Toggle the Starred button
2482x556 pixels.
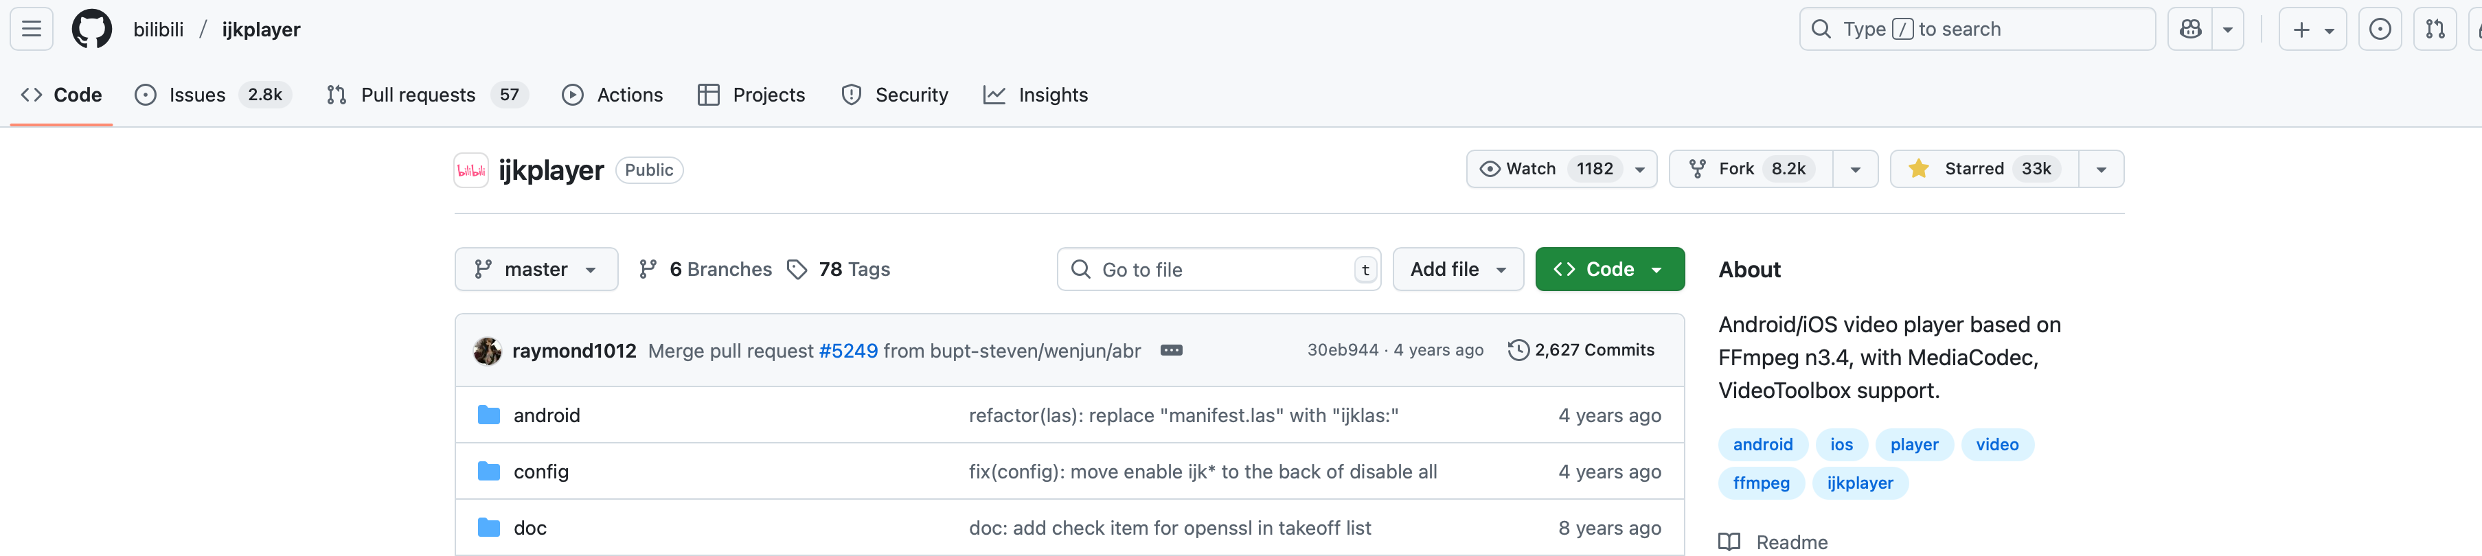[x=1985, y=169]
